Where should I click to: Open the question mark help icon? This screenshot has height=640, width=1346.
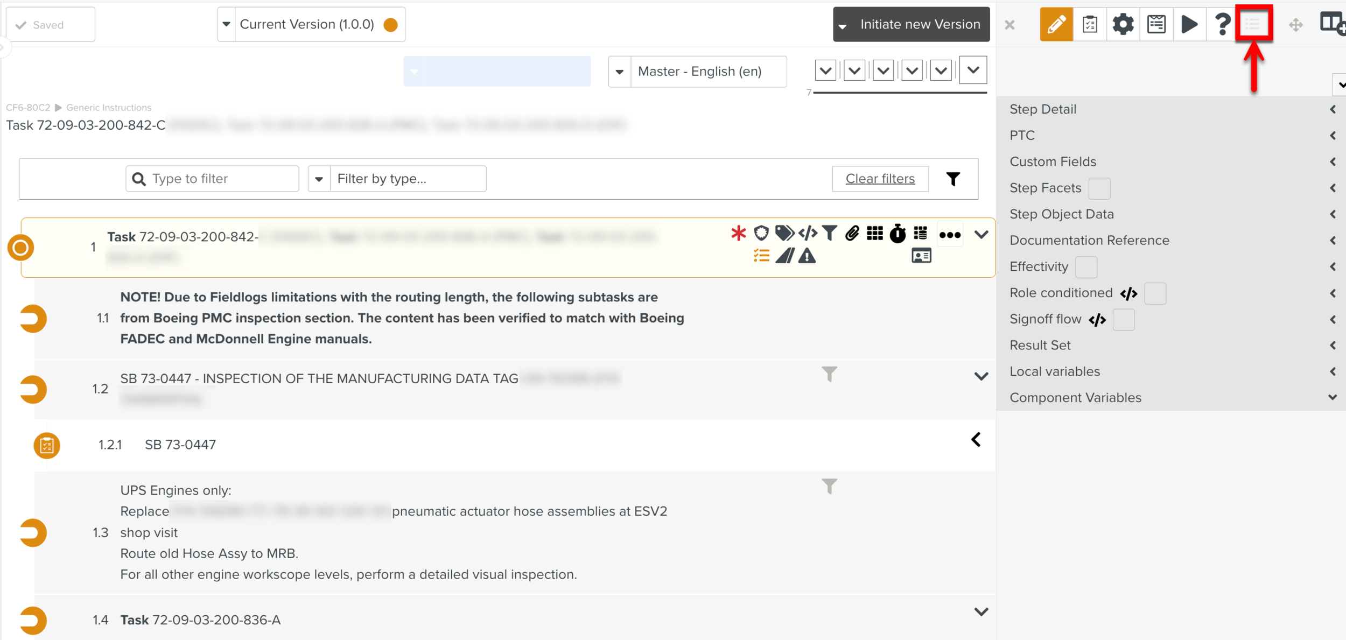1222,24
